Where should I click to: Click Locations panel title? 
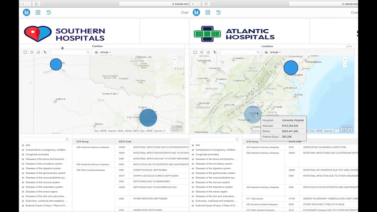point(267,46)
